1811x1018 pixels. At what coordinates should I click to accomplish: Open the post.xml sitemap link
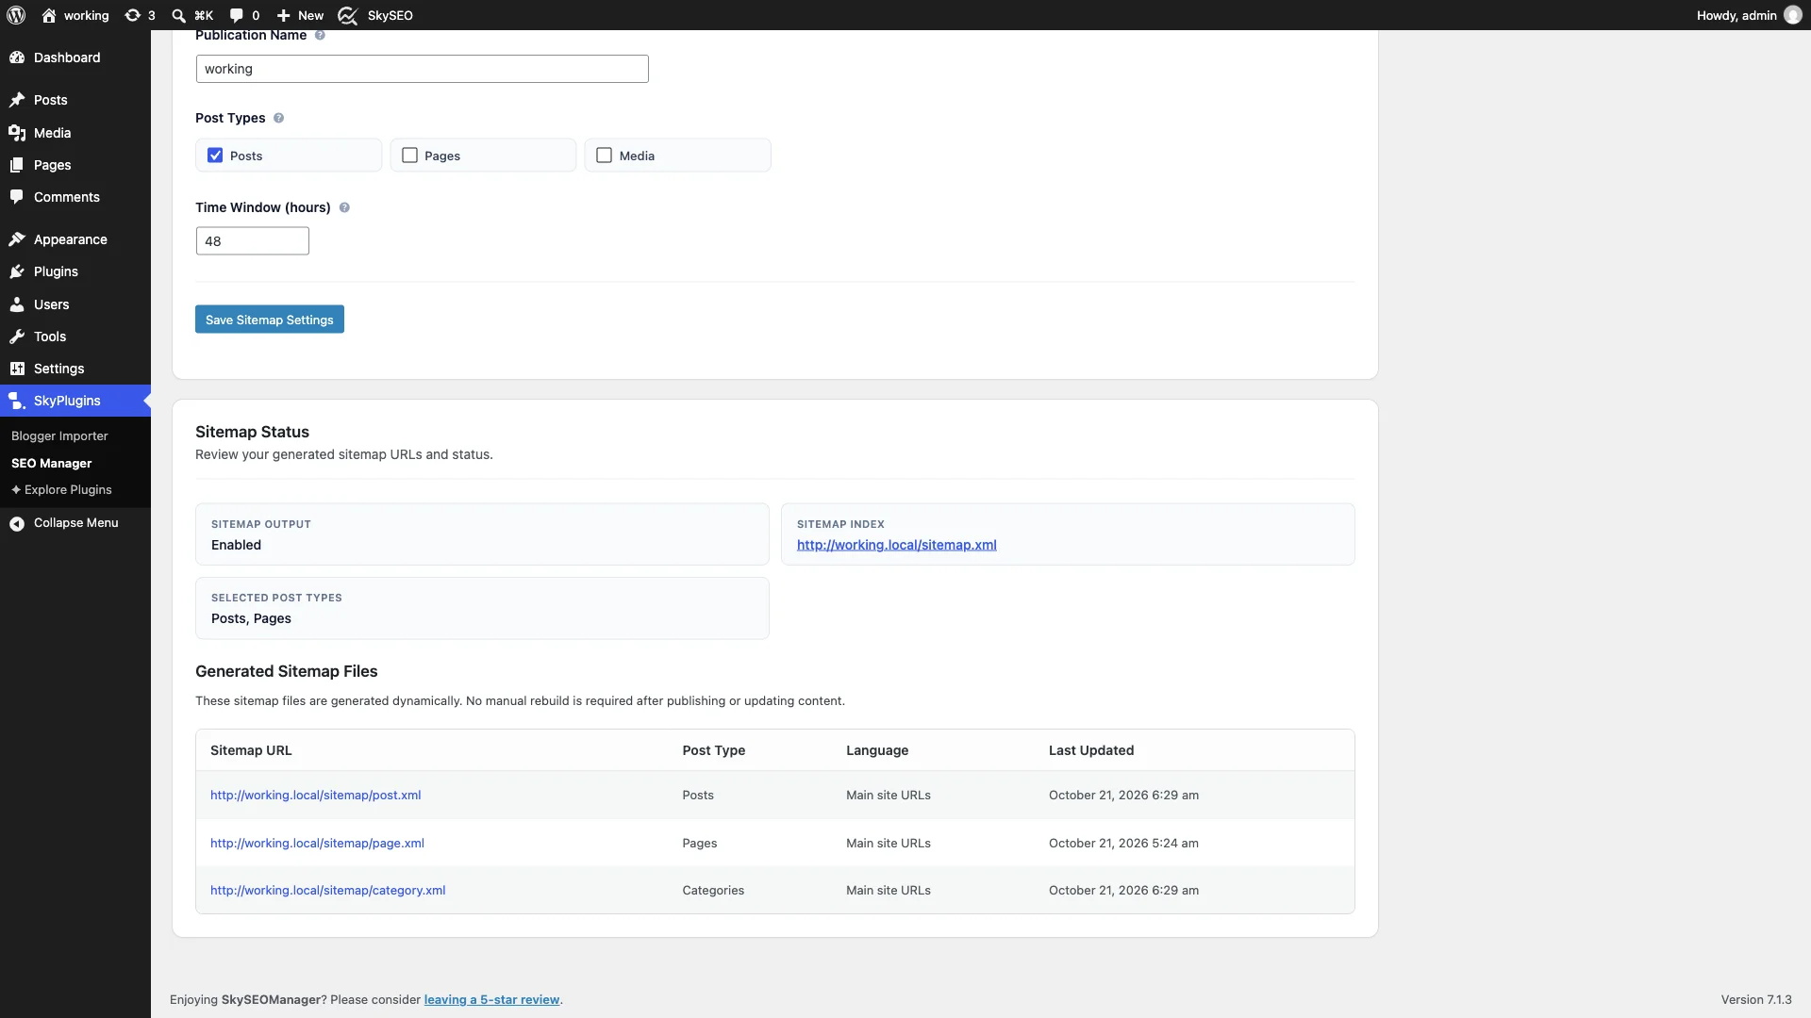point(316,796)
